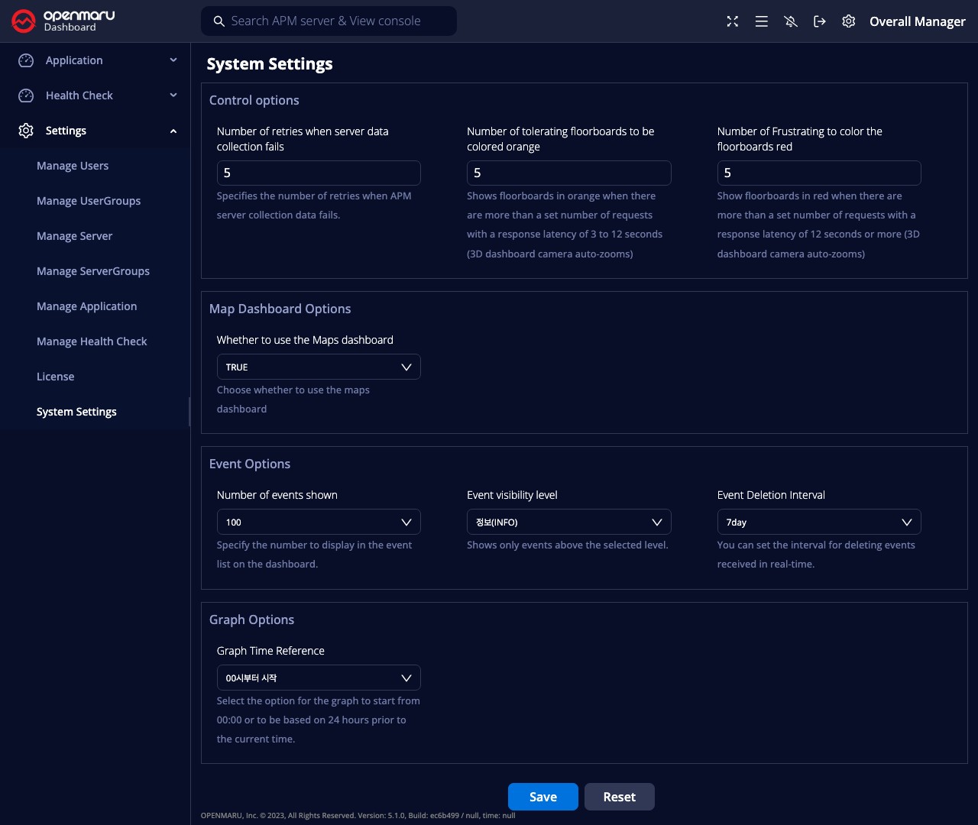This screenshot has width=978, height=825.
Task: Expand the Application menu chevron
Action: pyautogui.click(x=173, y=60)
